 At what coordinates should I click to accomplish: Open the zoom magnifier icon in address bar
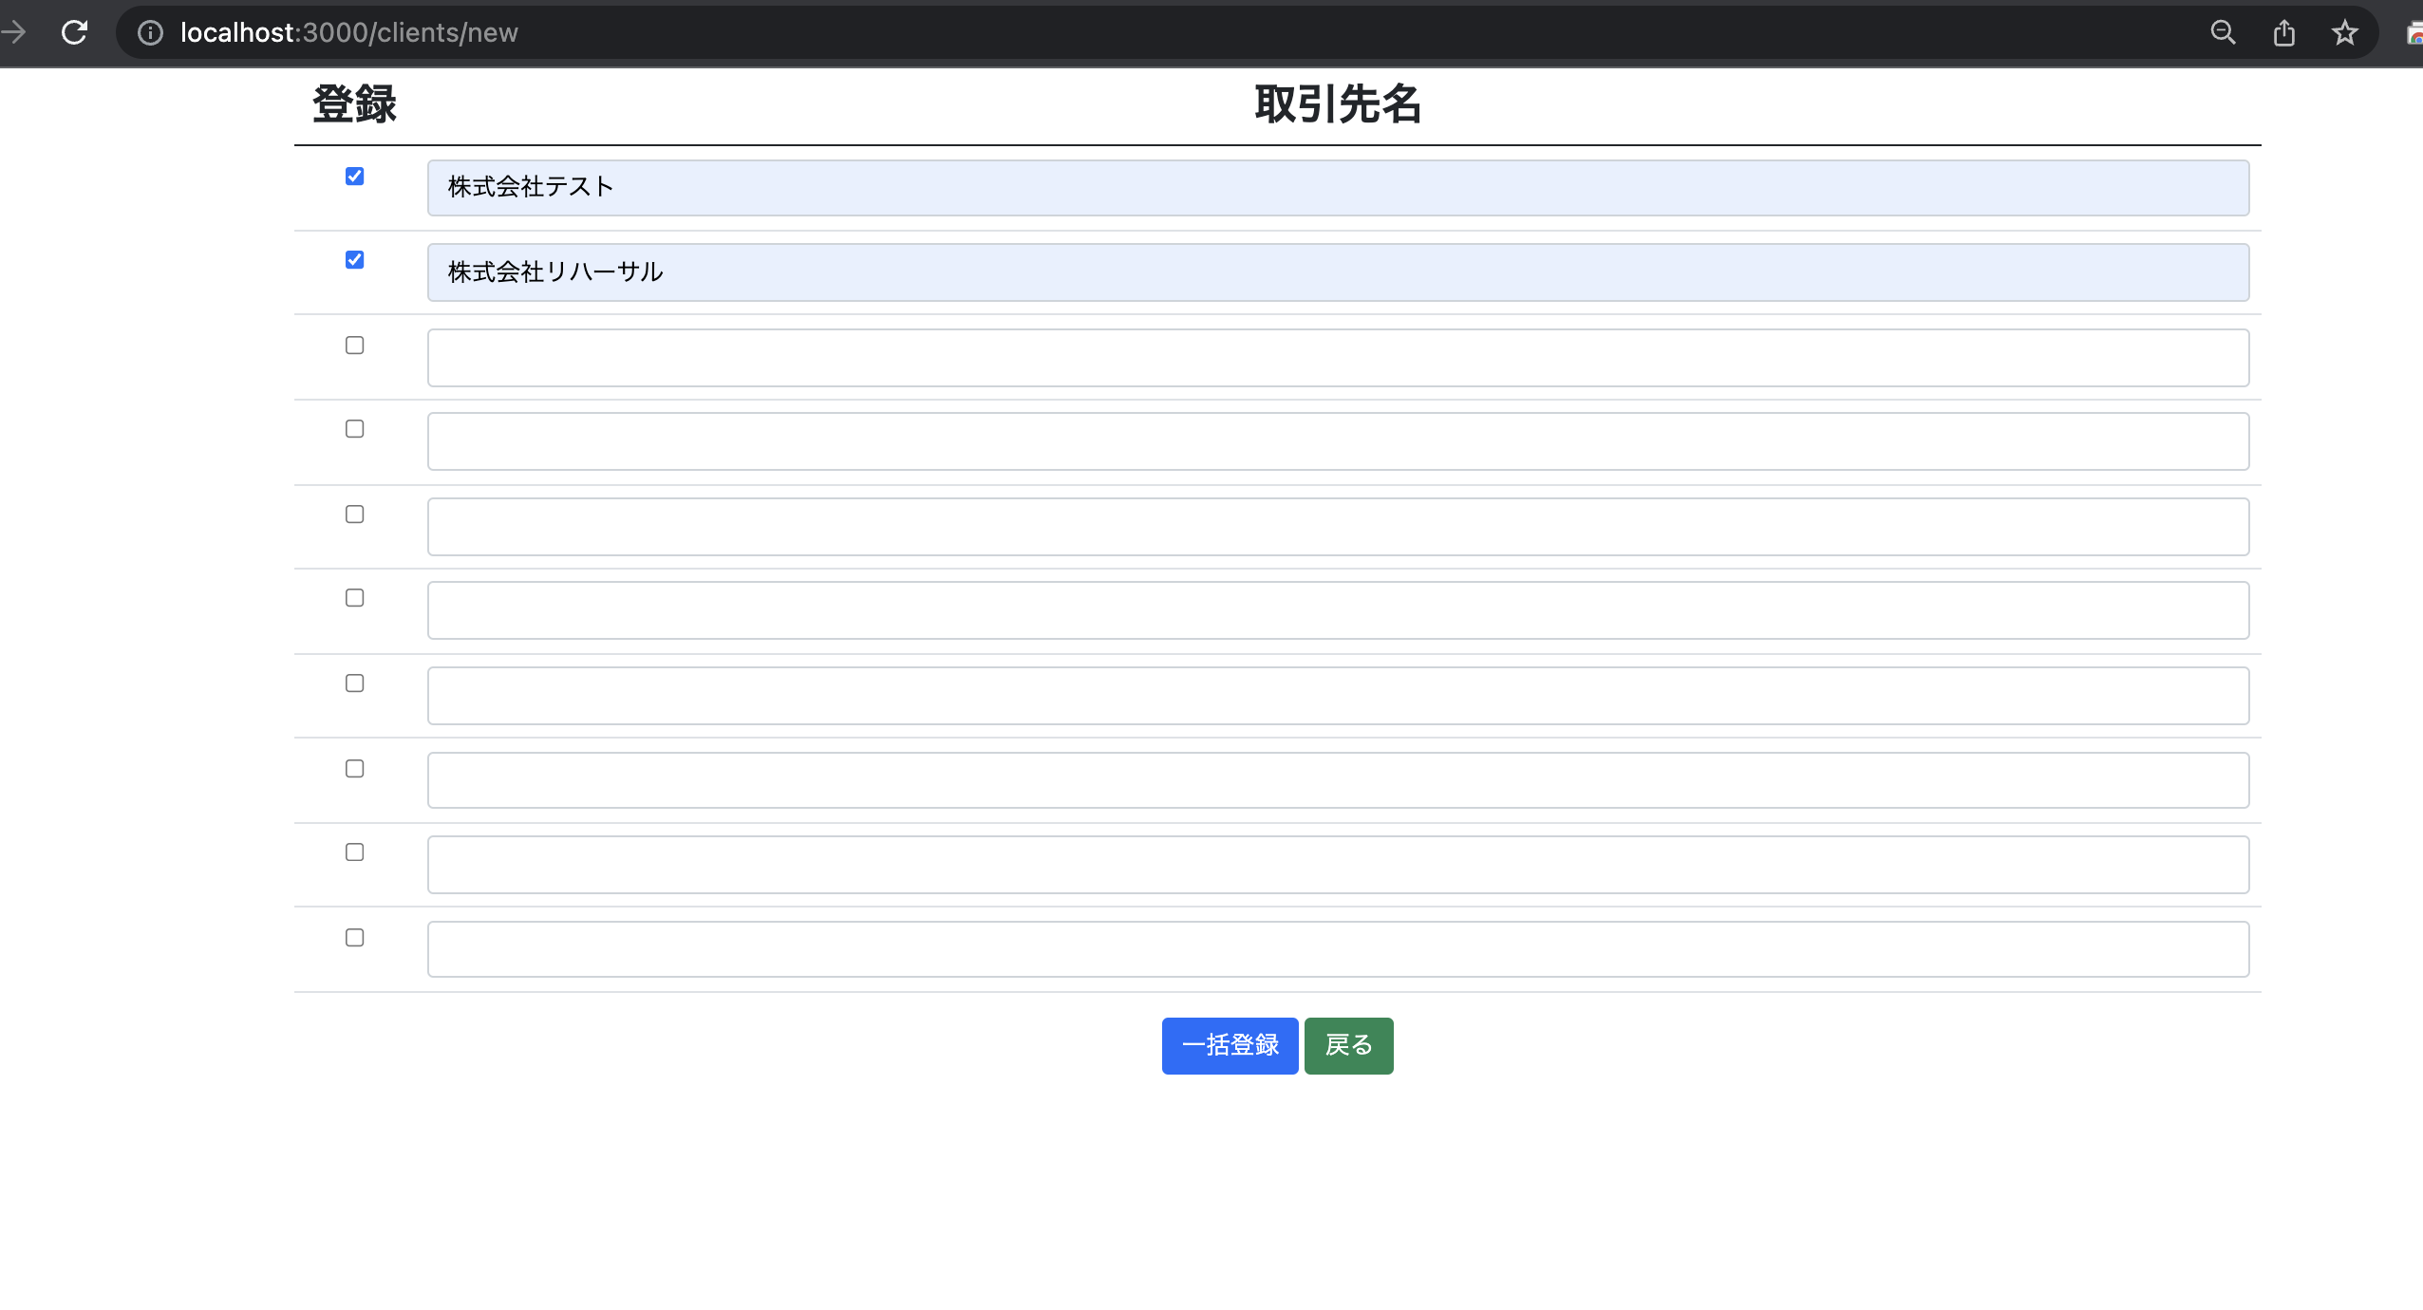2223,33
